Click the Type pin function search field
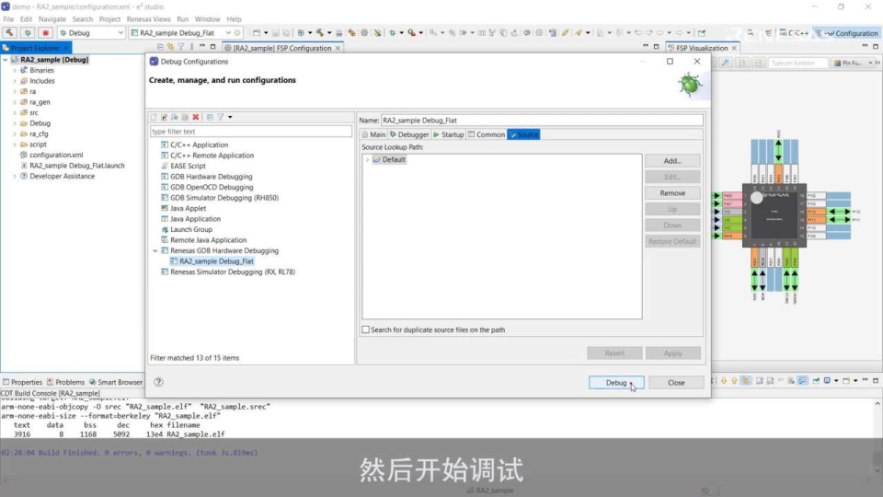 tap(798, 64)
